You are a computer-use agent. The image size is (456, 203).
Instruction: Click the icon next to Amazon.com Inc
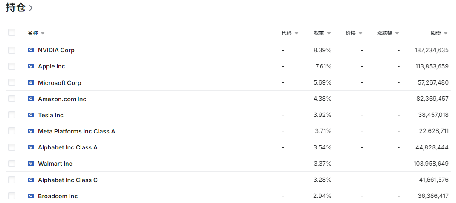[x=31, y=99]
